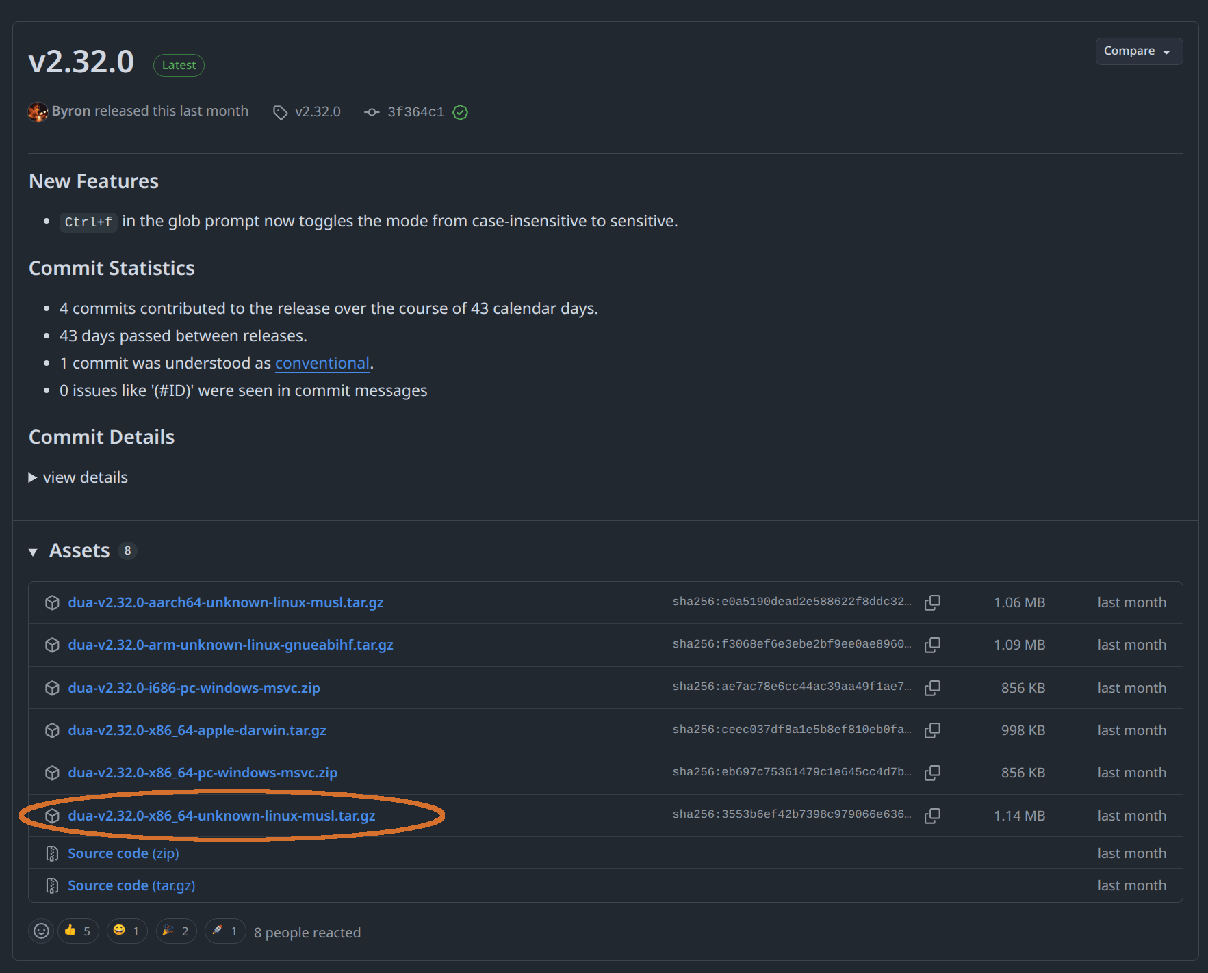
Task: Copy SHA256 of arm gnueabihf asset
Action: click(x=931, y=645)
